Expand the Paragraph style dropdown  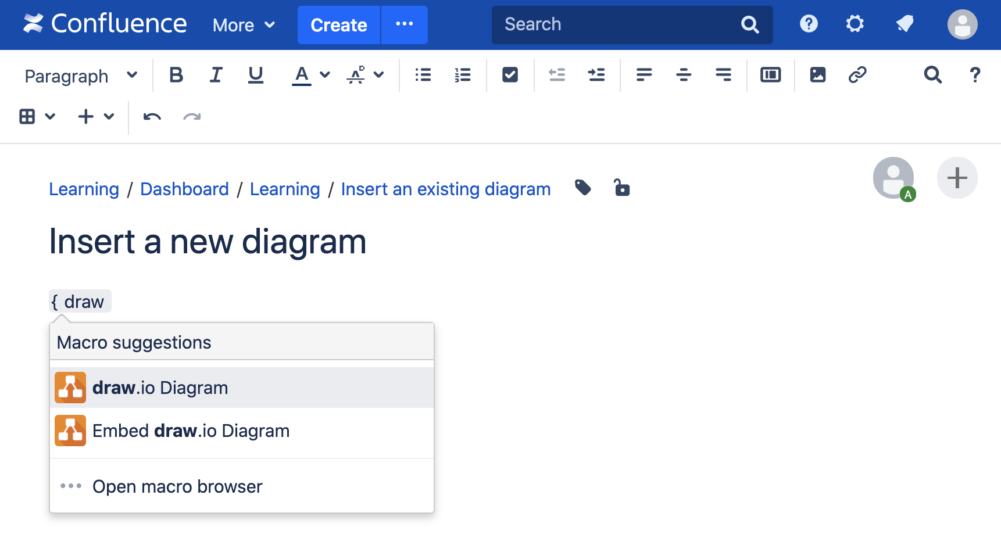80,76
